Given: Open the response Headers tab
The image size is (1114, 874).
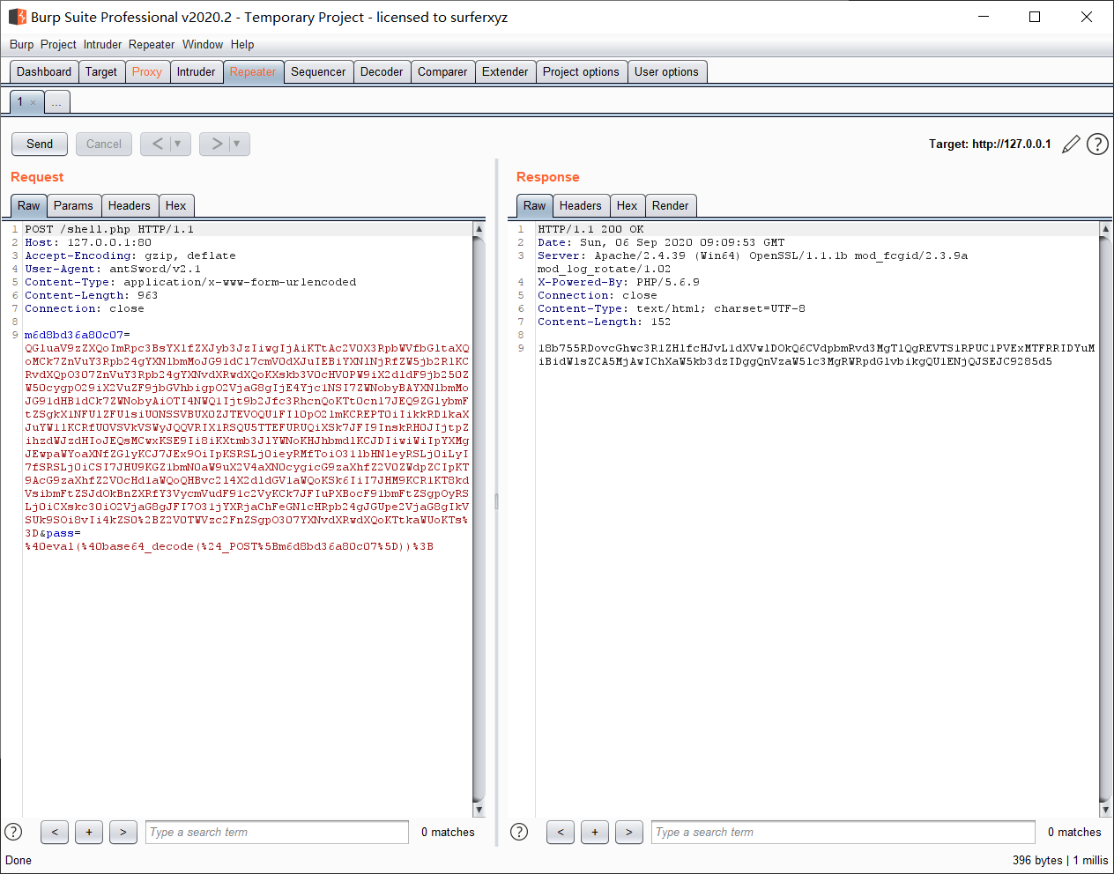Looking at the screenshot, I should point(581,206).
